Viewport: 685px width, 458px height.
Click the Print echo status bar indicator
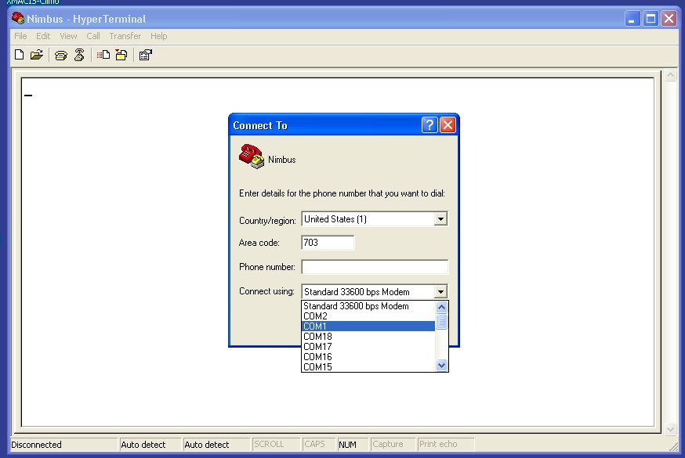(x=438, y=444)
